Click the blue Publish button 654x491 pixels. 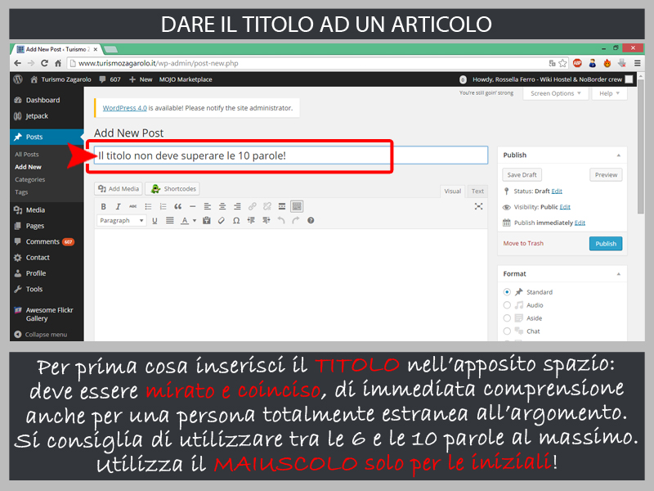point(605,244)
